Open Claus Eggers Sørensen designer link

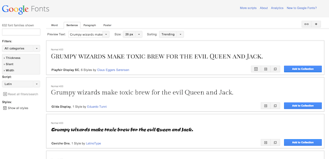tap(113, 70)
